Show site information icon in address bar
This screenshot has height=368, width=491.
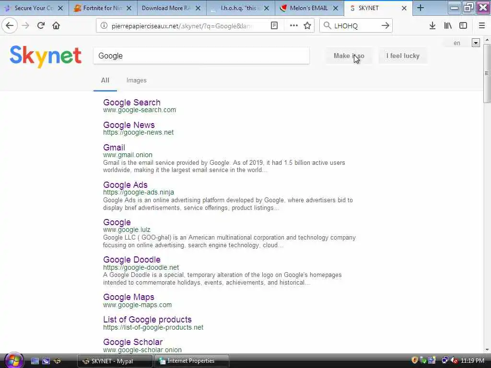104,26
